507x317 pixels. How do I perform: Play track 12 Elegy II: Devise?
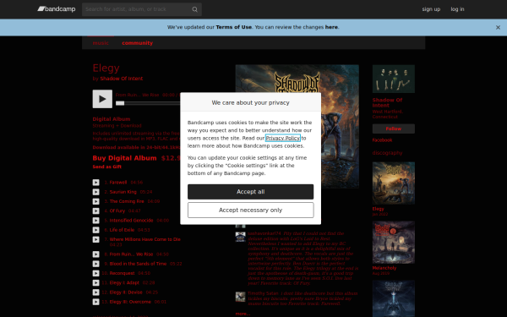pos(96,292)
